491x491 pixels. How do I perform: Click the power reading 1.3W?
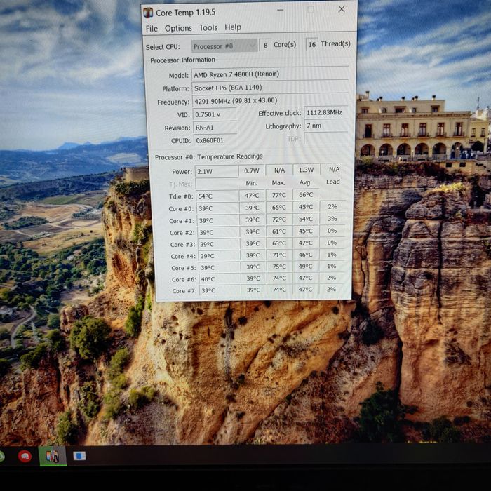click(306, 170)
